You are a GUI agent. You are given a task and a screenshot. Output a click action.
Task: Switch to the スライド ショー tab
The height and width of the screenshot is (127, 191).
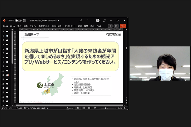[70, 26]
